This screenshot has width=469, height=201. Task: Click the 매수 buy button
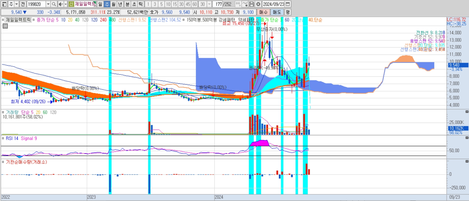pos(263,12)
